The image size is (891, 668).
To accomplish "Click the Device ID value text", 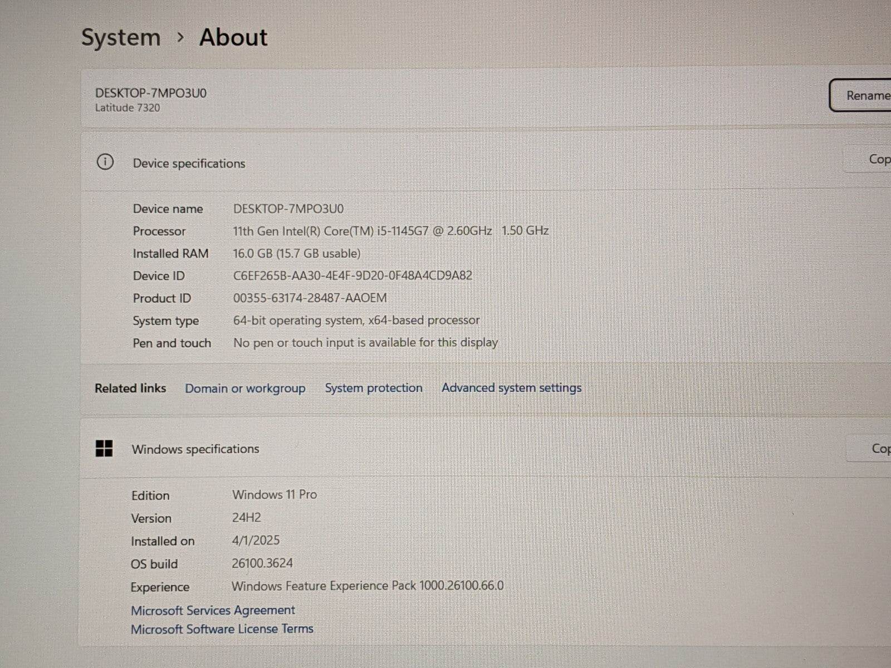I will [352, 275].
